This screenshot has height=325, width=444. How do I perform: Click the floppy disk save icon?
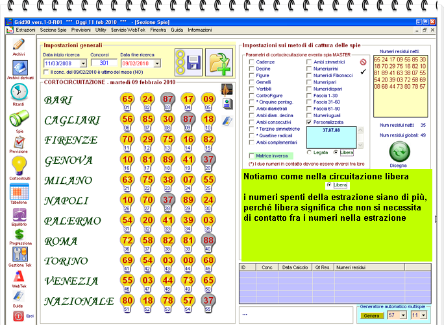click(x=191, y=63)
